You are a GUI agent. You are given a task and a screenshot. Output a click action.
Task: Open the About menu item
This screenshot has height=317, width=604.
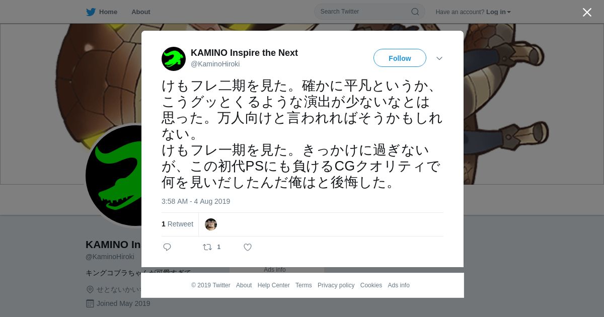(141, 12)
